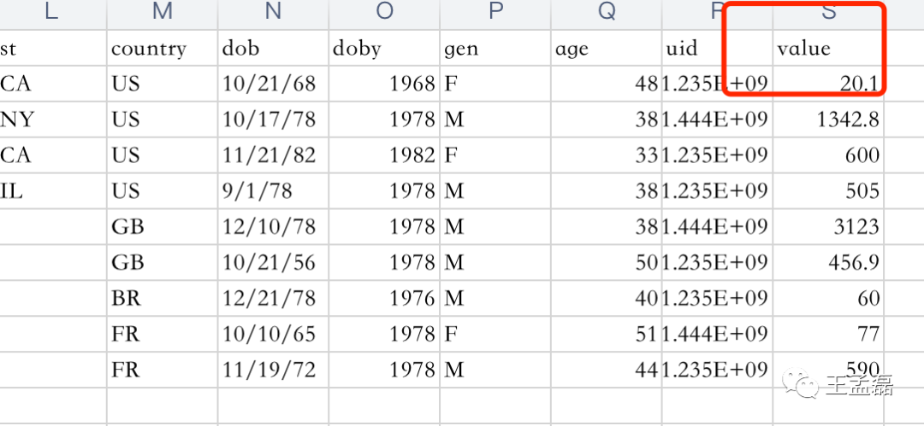Image resolution: width=924 pixels, height=426 pixels.
Task: Select column N header
Action: pyautogui.click(x=273, y=15)
